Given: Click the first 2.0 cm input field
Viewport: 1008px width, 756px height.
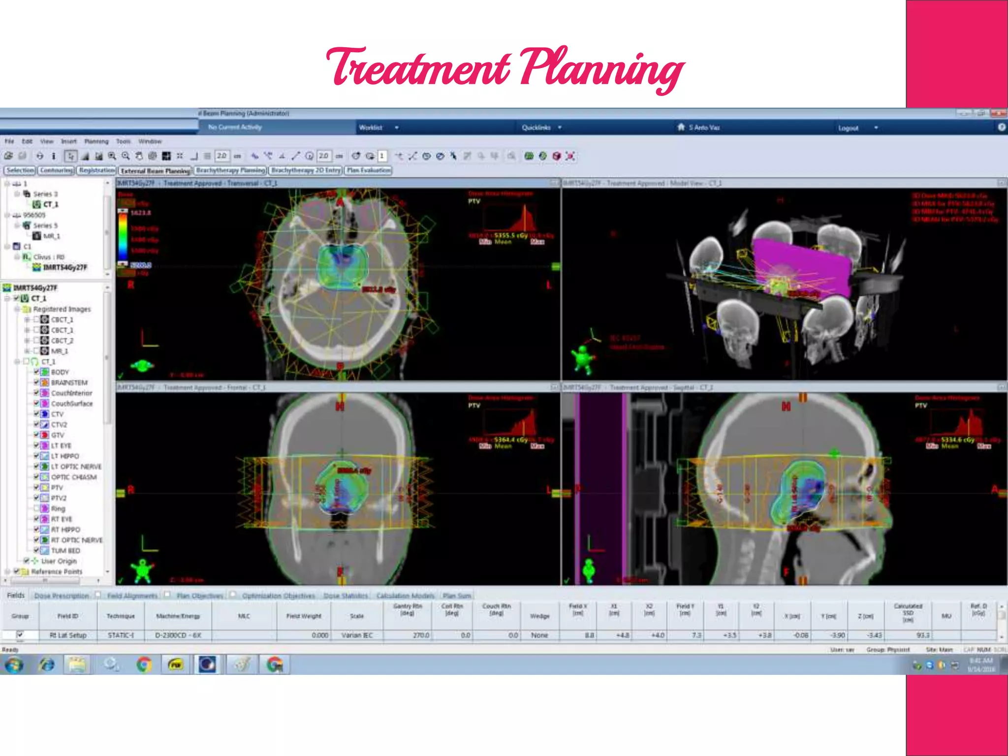Looking at the screenshot, I should click(x=222, y=156).
